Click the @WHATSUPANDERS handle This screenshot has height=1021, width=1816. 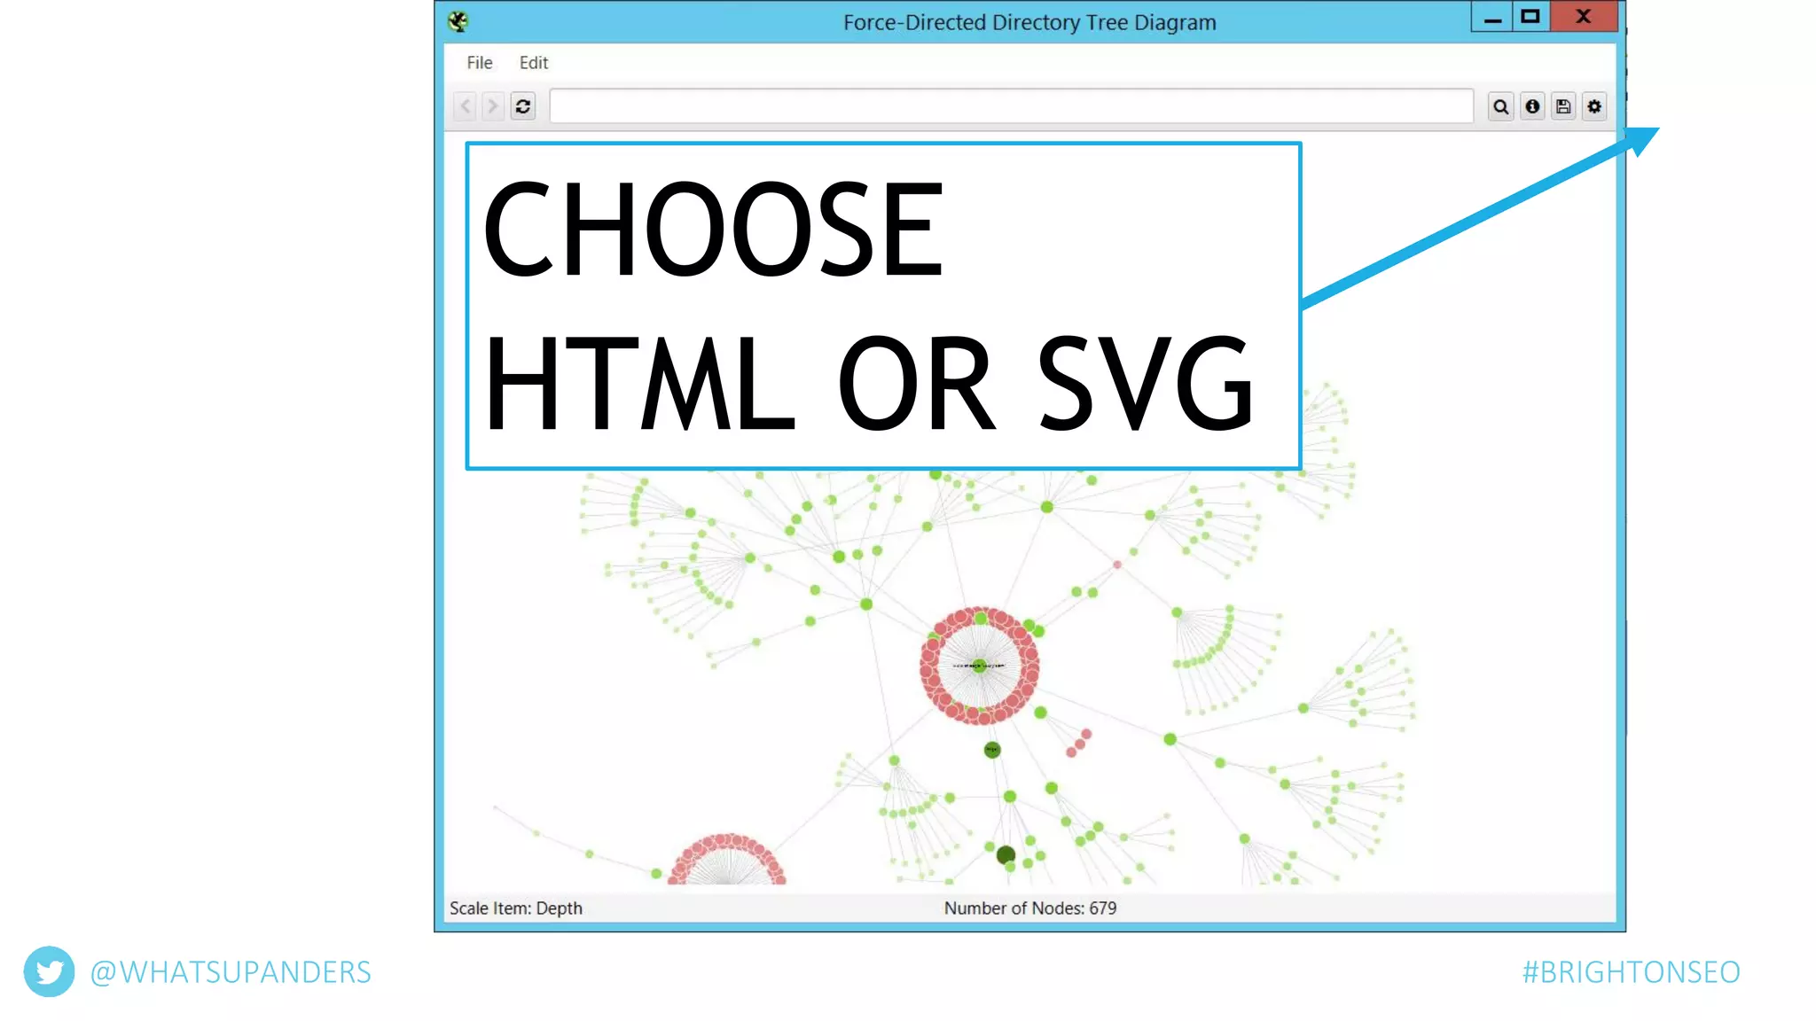(x=231, y=972)
